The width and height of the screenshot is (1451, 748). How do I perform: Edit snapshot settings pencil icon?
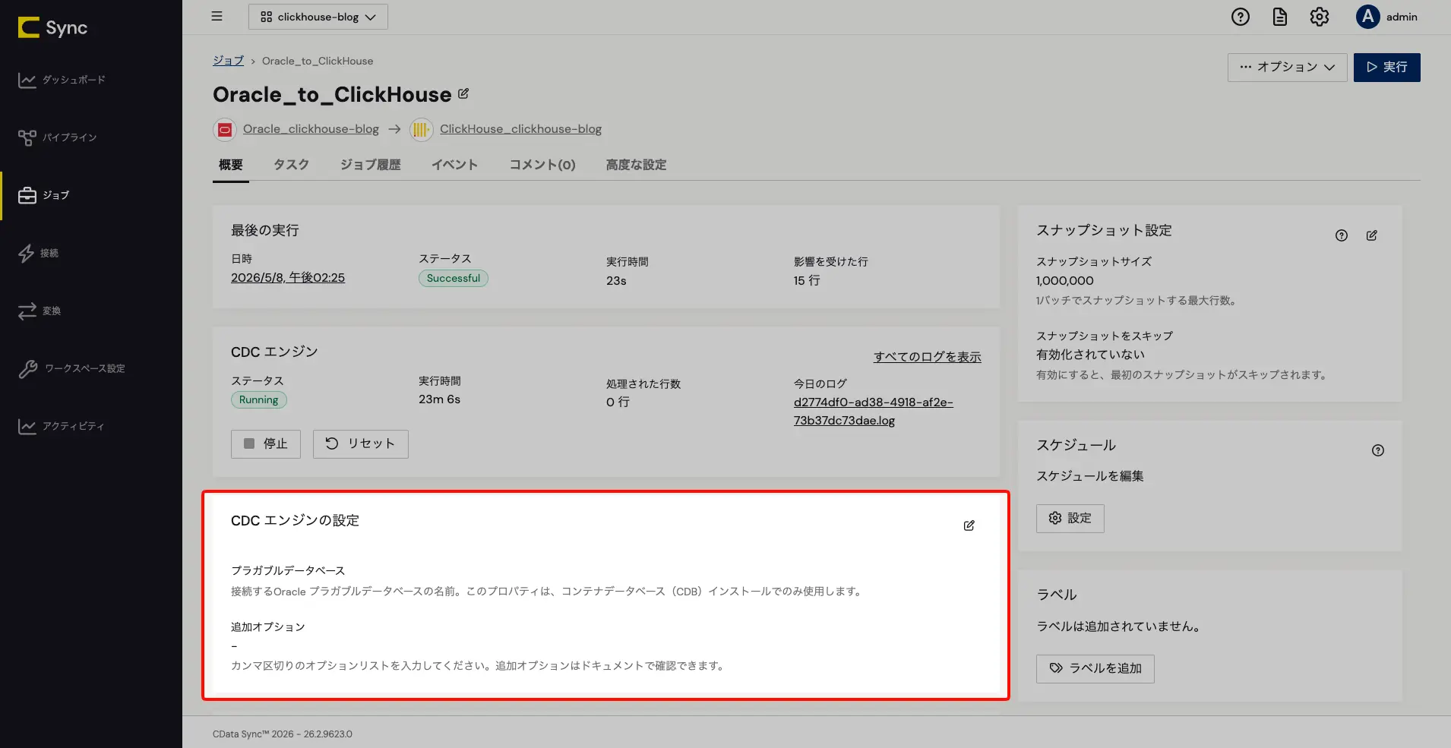(x=1372, y=235)
